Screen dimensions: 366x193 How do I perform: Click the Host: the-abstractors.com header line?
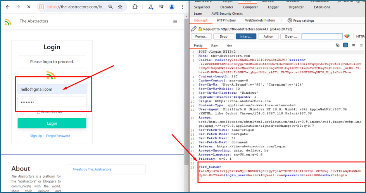[x=224, y=56]
